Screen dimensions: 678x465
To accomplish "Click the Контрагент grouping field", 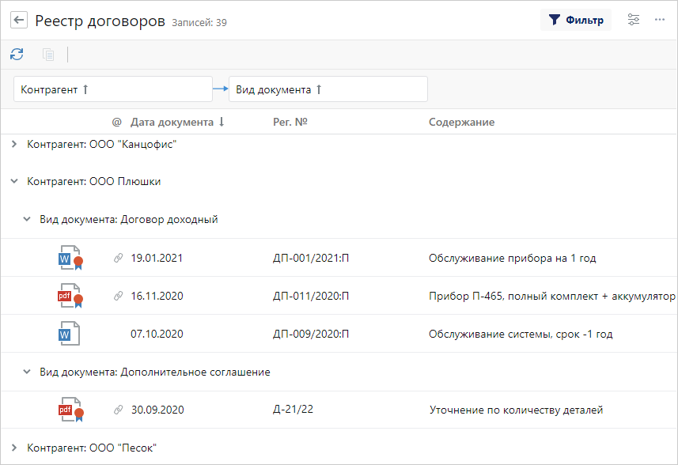I will (113, 89).
